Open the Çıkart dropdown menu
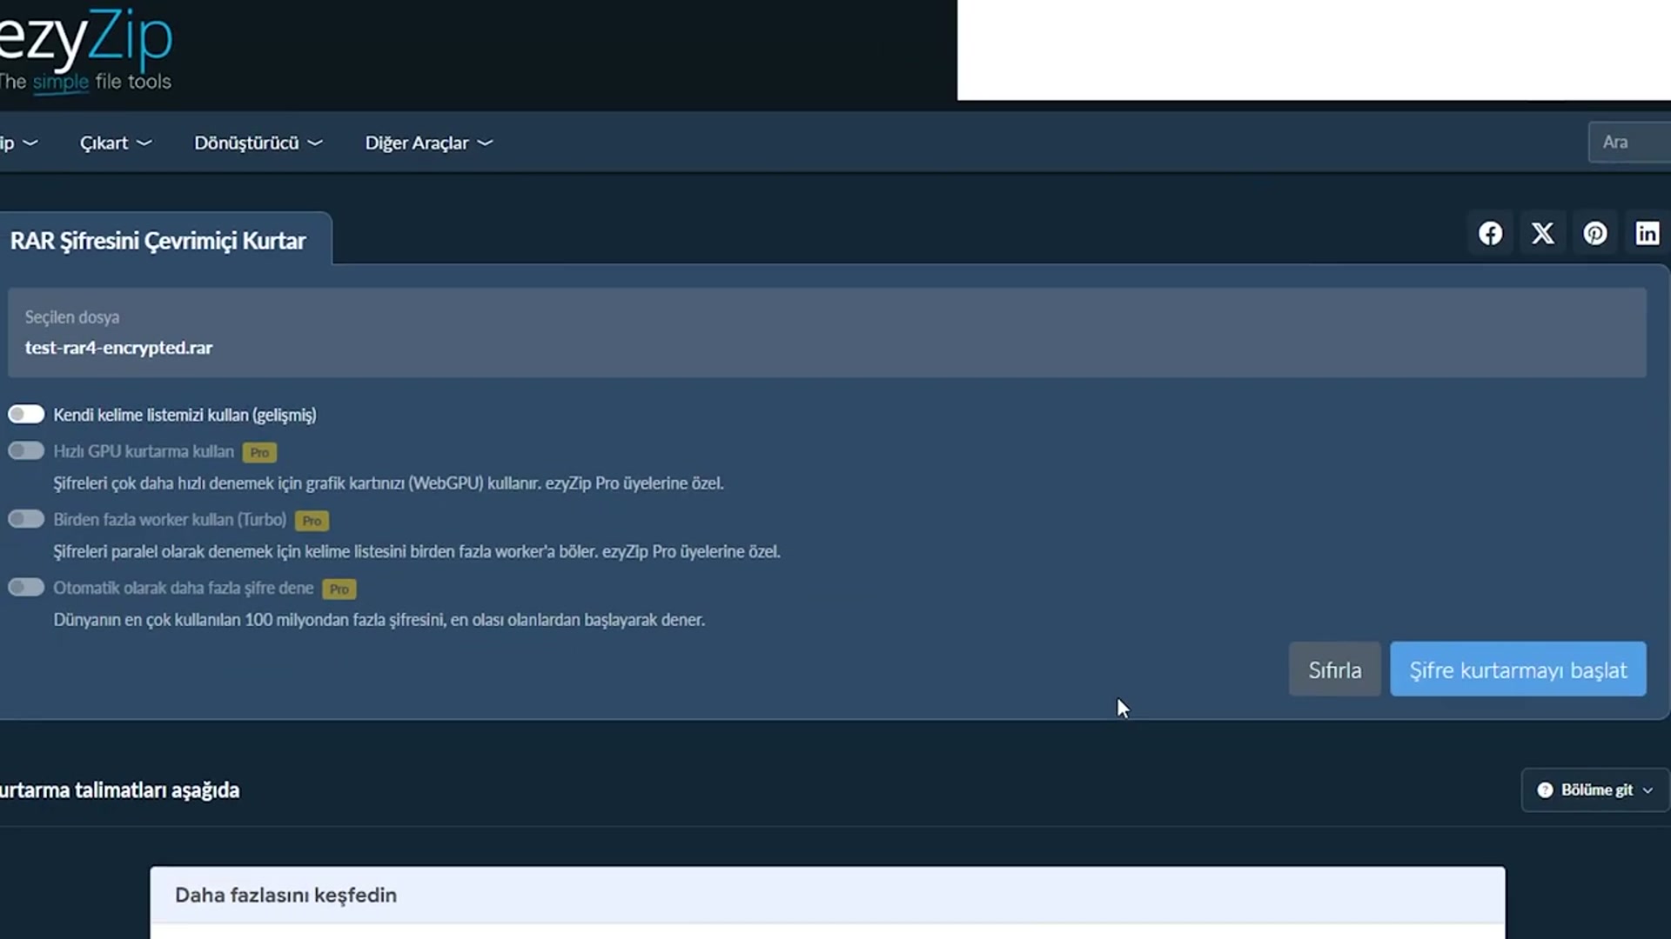The image size is (1671, 939). 116,143
